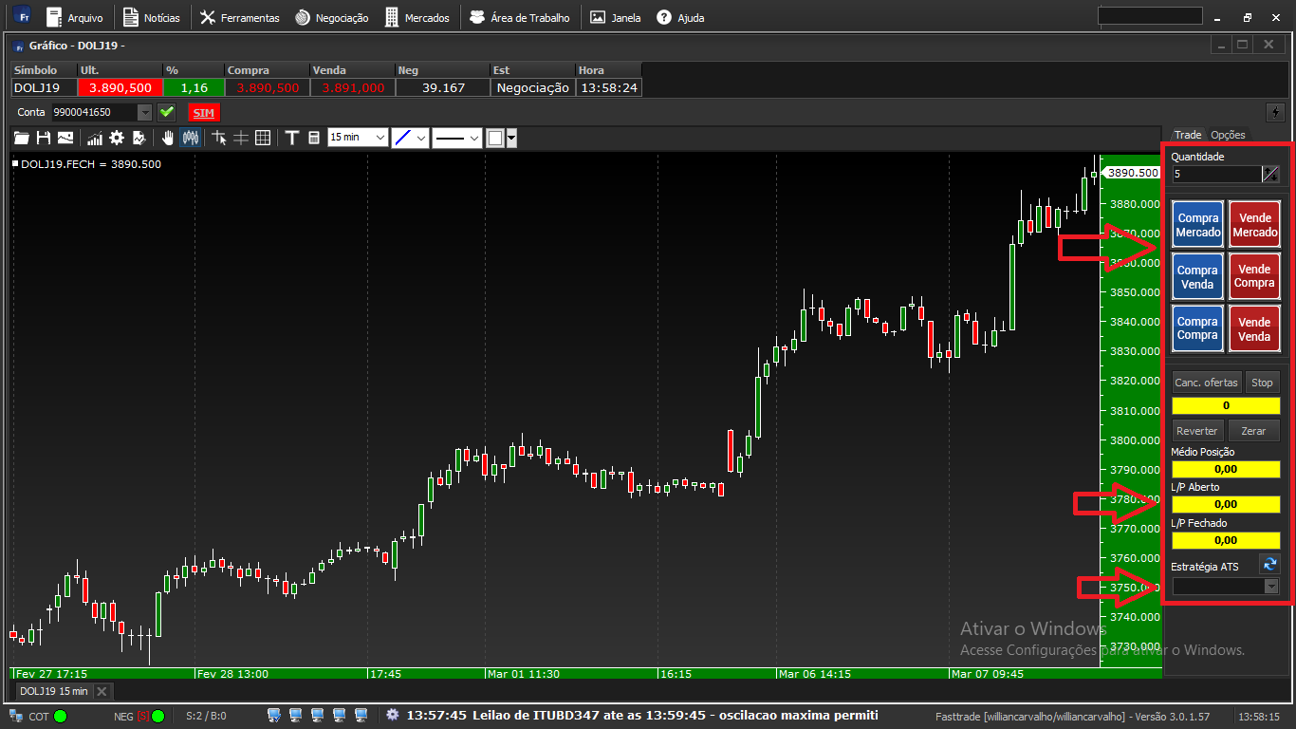Toggle the chart grid icon
Viewport: 1296px width, 729px height.
(x=263, y=138)
